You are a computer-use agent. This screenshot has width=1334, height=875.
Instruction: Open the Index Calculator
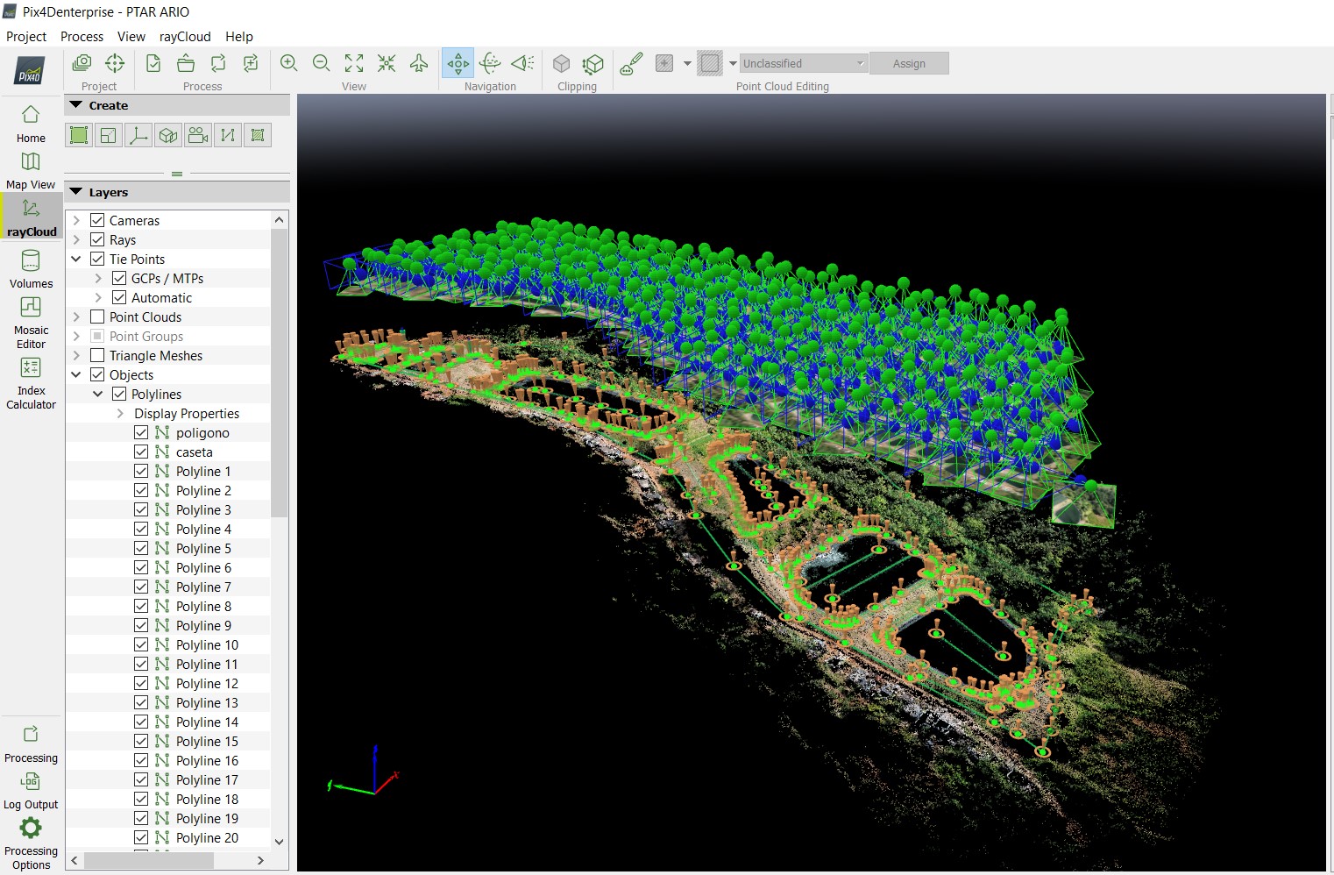31,383
